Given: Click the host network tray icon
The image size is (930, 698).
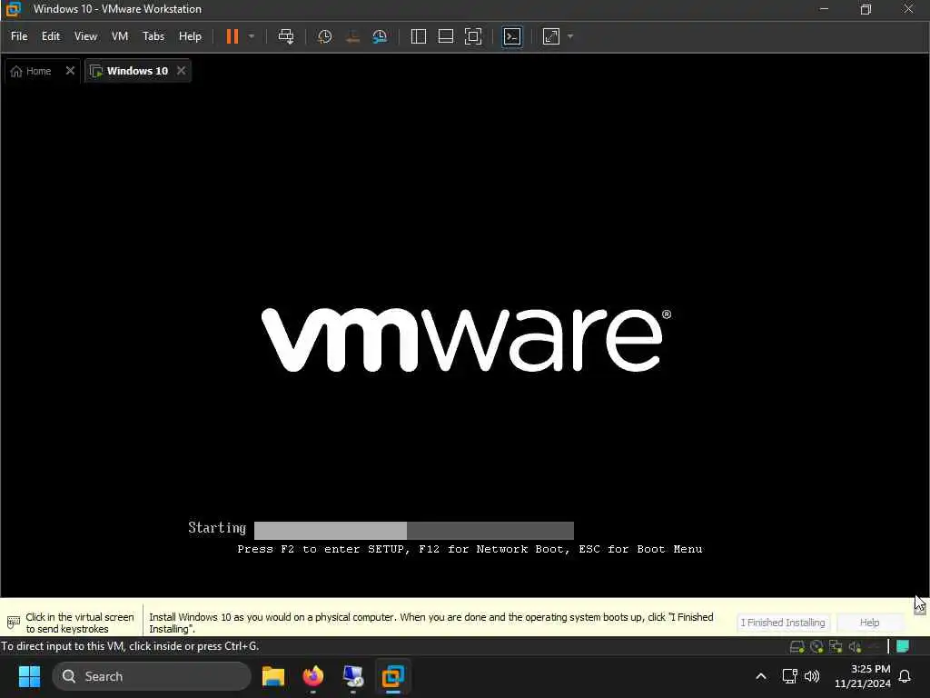Looking at the screenshot, I should click(x=789, y=676).
